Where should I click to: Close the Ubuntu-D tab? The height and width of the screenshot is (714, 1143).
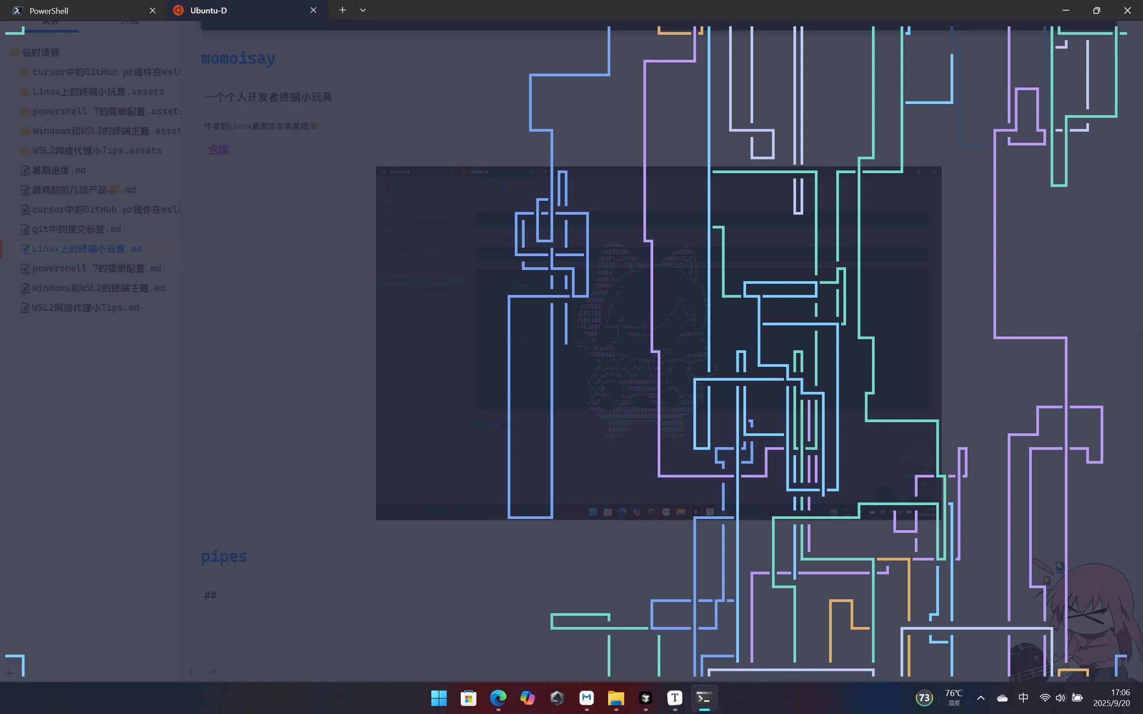[x=313, y=10]
